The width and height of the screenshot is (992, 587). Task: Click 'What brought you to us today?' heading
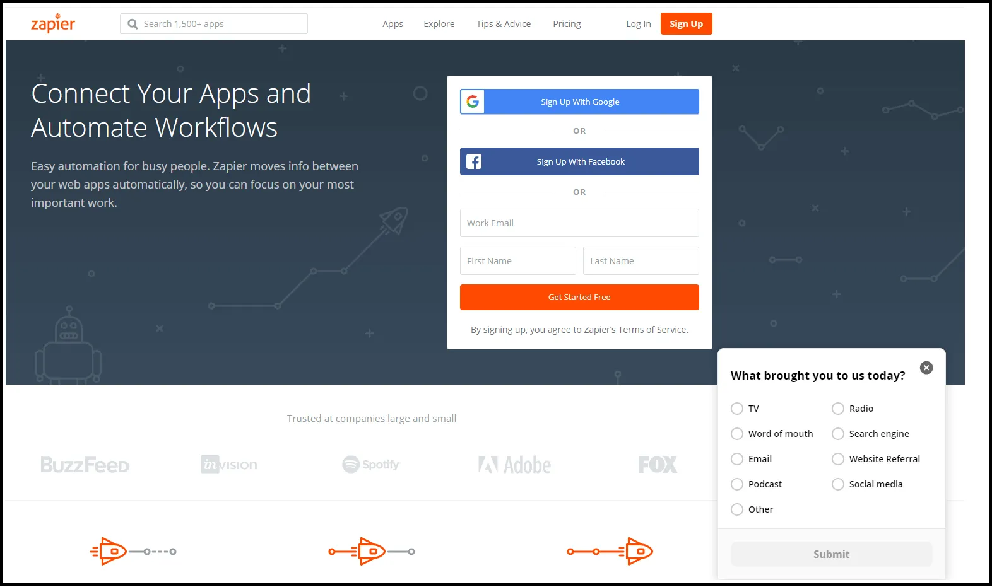(818, 376)
